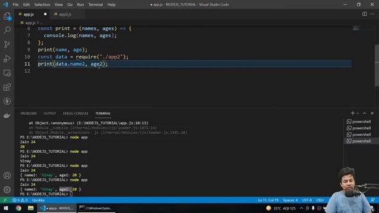Open the Search view icon
The image size is (379, 213).
pos(7,30)
